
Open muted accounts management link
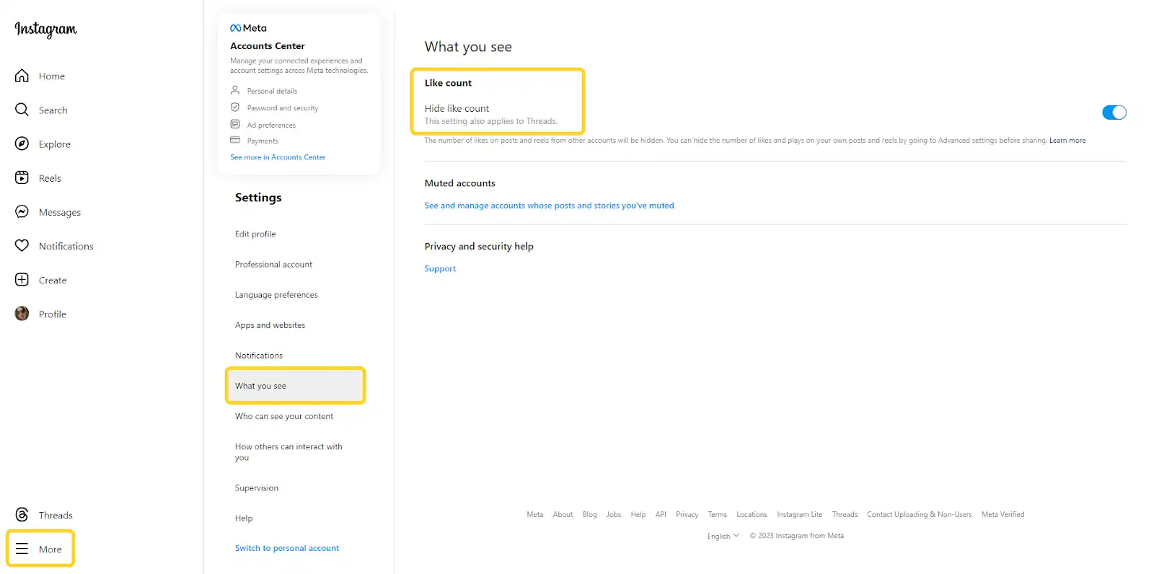pos(550,206)
